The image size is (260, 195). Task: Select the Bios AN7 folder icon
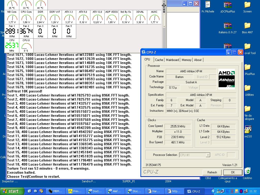[247, 26]
